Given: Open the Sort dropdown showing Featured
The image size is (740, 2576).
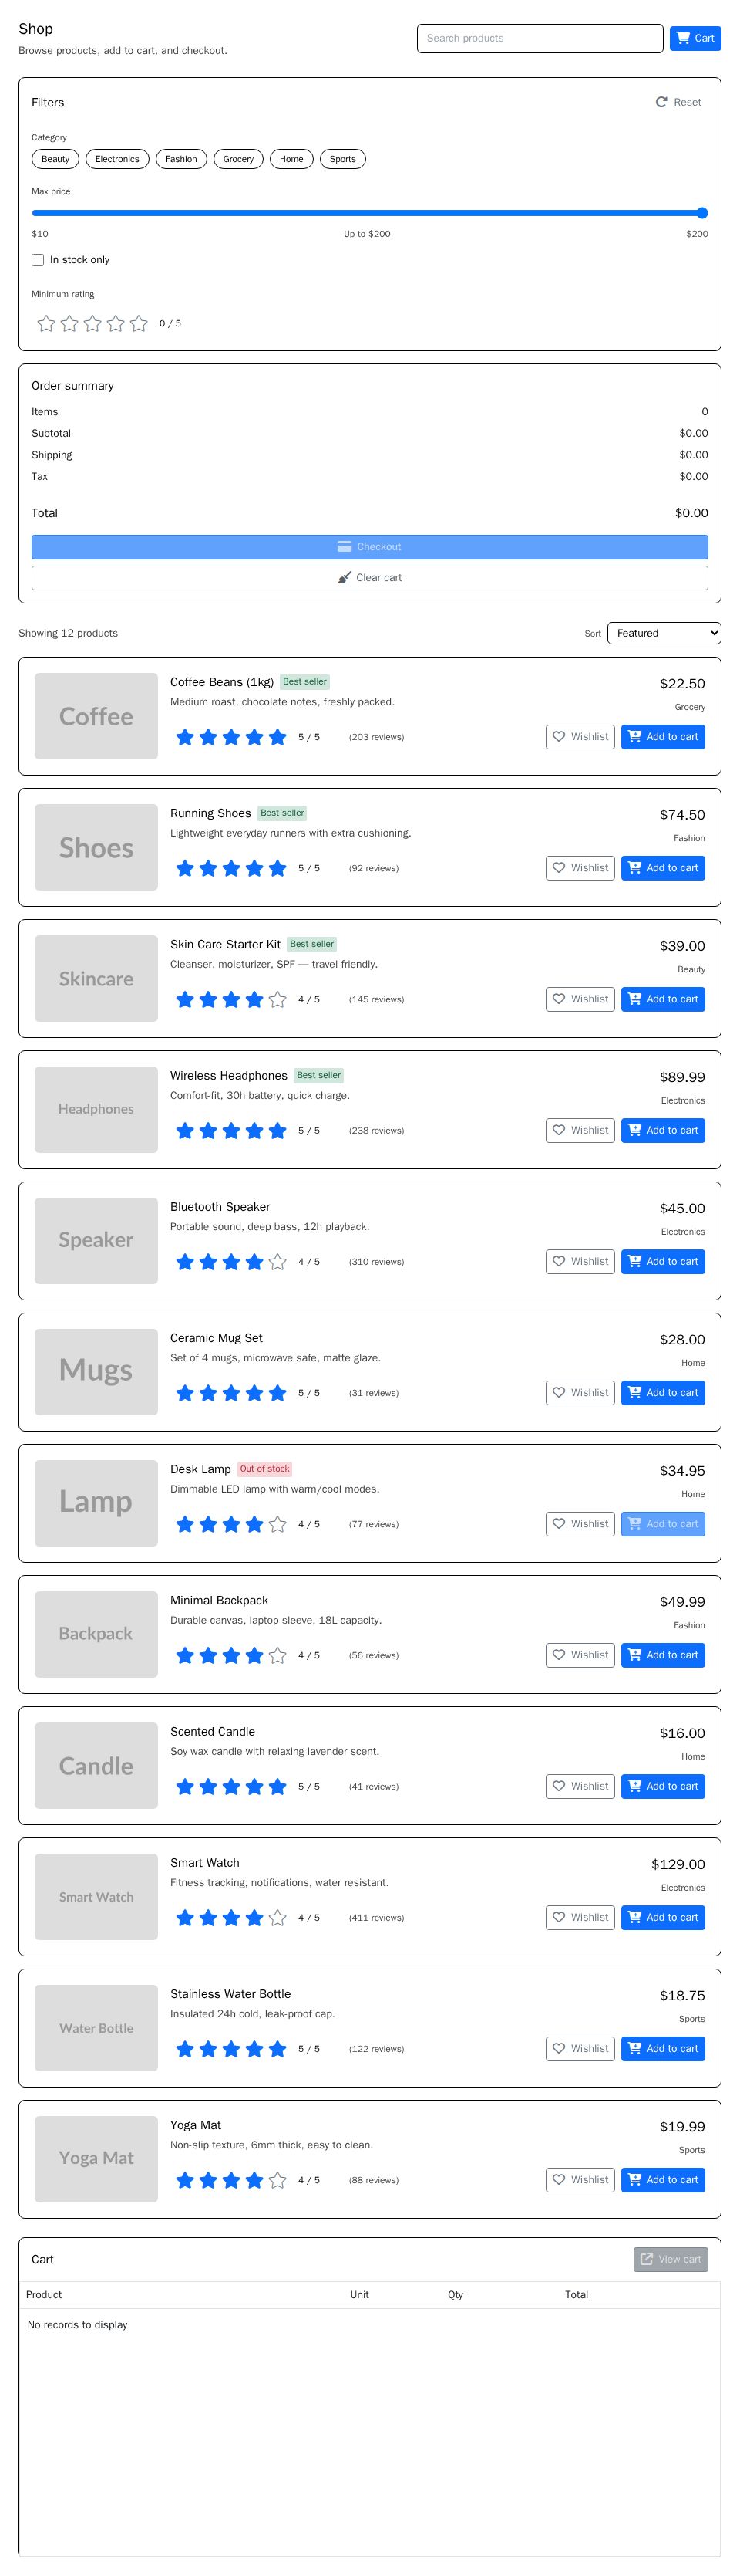Looking at the screenshot, I should (663, 633).
